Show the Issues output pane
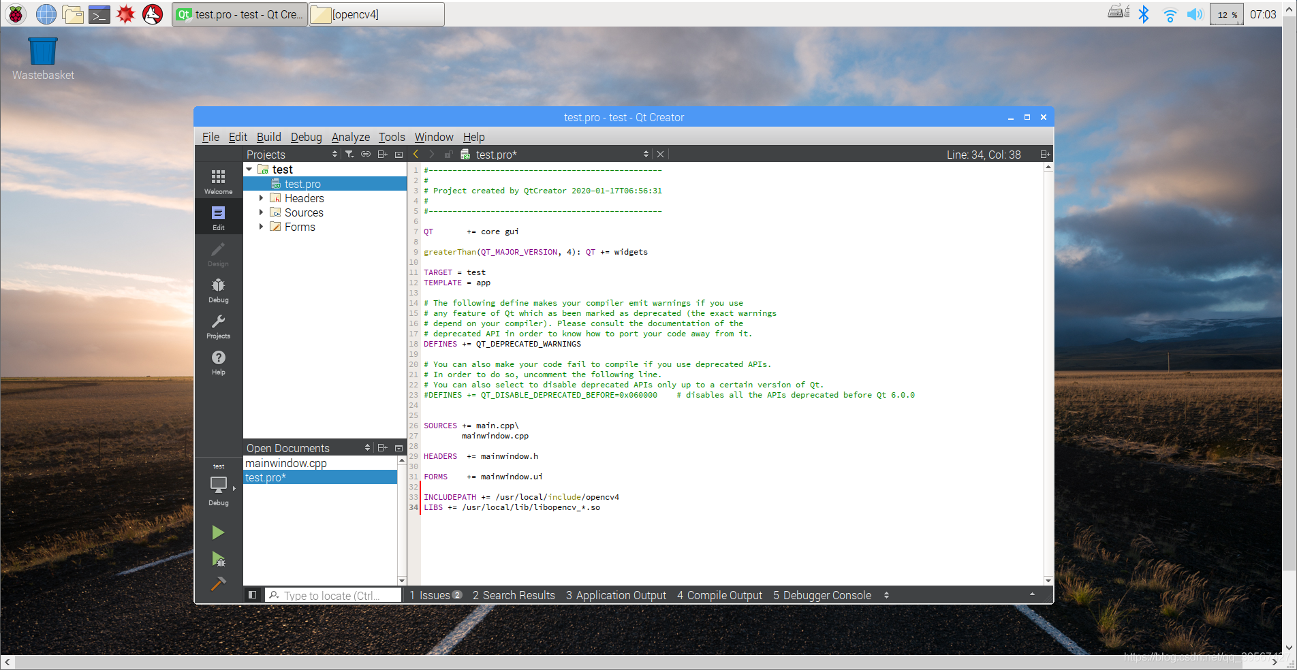Viewport: 1297px width, 670px height. 436,595
